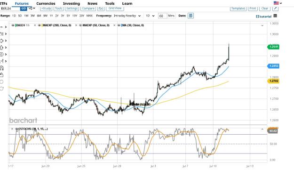Select the up arrow marker tool
The height and width of the screenshot is (170, 294).
tap(2, 48)
